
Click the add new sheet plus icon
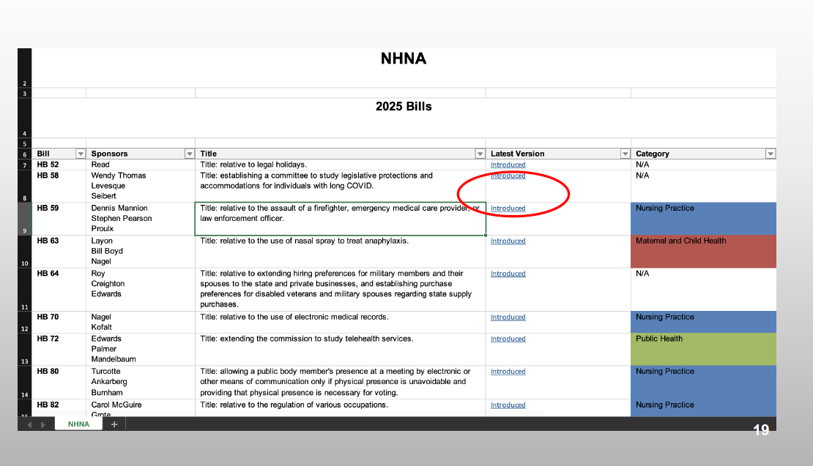click(114, 424)
